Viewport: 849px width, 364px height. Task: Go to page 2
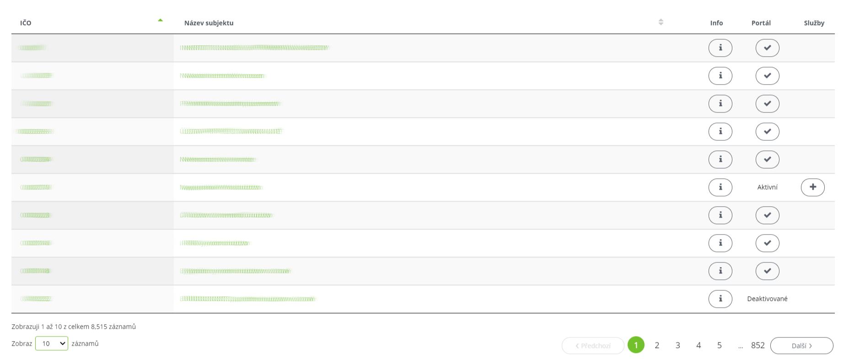point(657,345)
